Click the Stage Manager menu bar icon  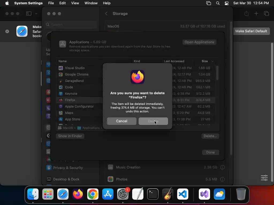click(x=209, y=3)
